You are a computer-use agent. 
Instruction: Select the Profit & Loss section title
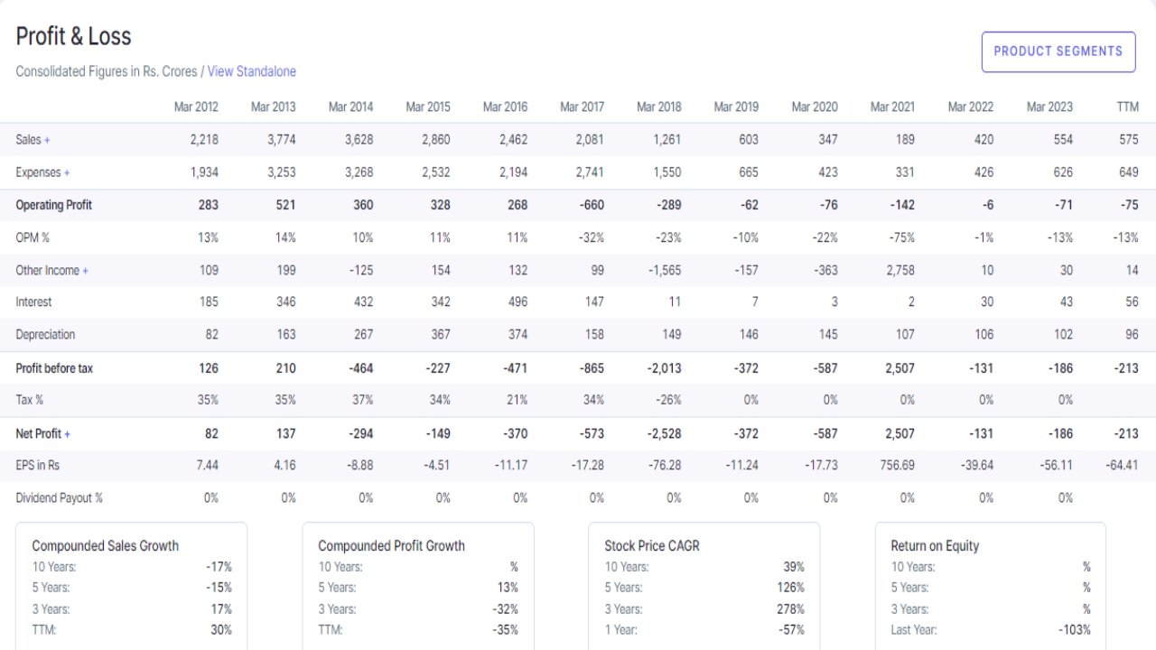[x=73, y=36]
